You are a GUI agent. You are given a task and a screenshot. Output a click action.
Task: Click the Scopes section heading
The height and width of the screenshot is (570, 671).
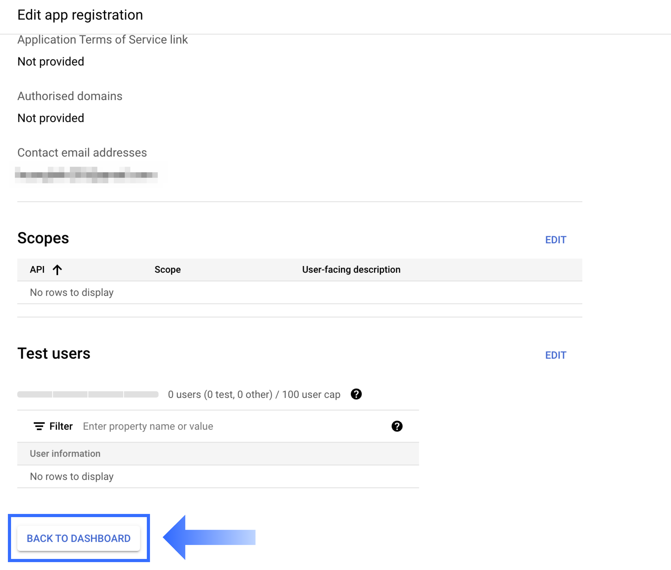[x=43, y=238]
